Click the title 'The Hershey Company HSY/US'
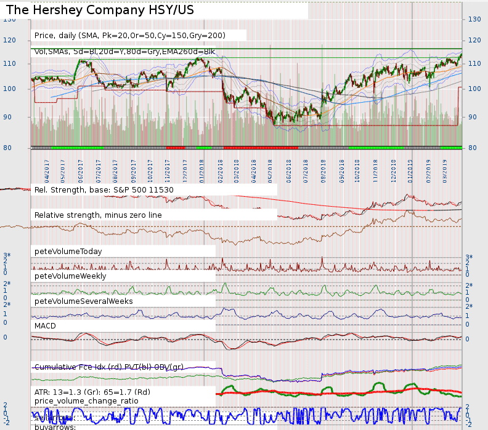 pos(100,10)
